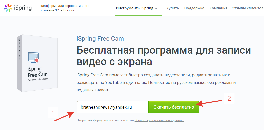The image size is (264, 130).
Task: Open the Поддержка section
Action: tap(194, 8)
